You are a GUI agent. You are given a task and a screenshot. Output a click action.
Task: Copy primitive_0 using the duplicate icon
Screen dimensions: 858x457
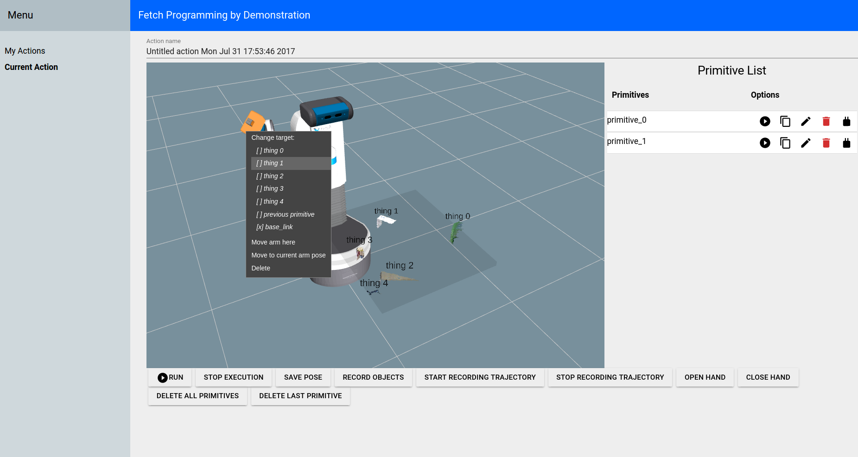coord(785,121)
